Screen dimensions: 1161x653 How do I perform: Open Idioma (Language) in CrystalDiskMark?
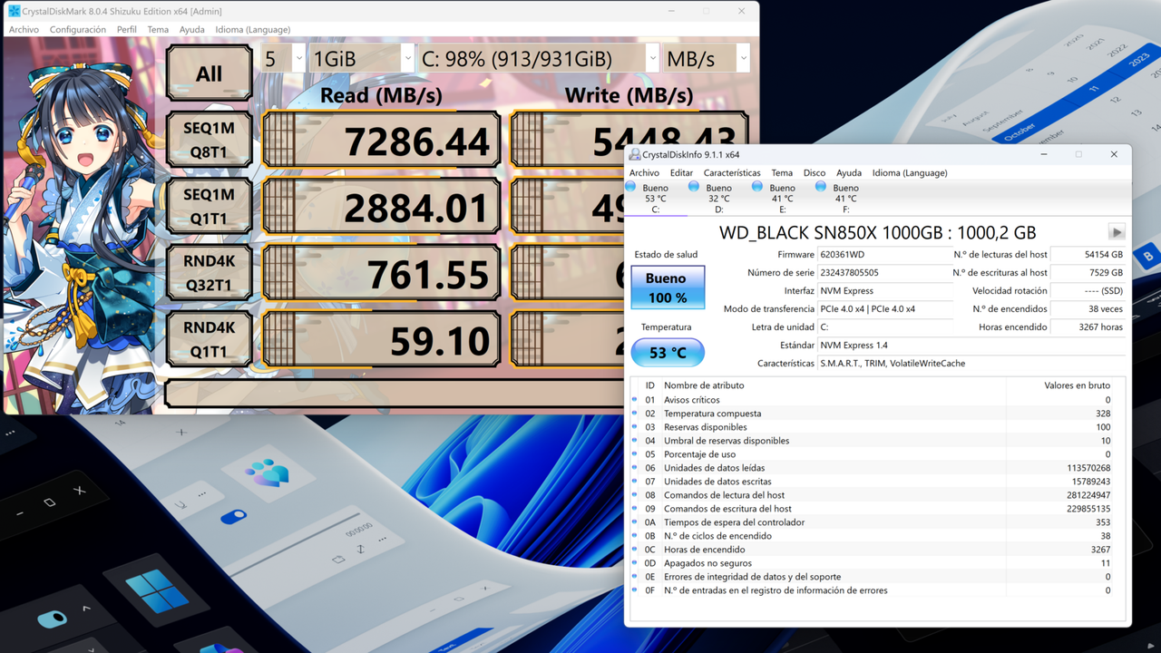pyautogui.click(x=252, y=29)
